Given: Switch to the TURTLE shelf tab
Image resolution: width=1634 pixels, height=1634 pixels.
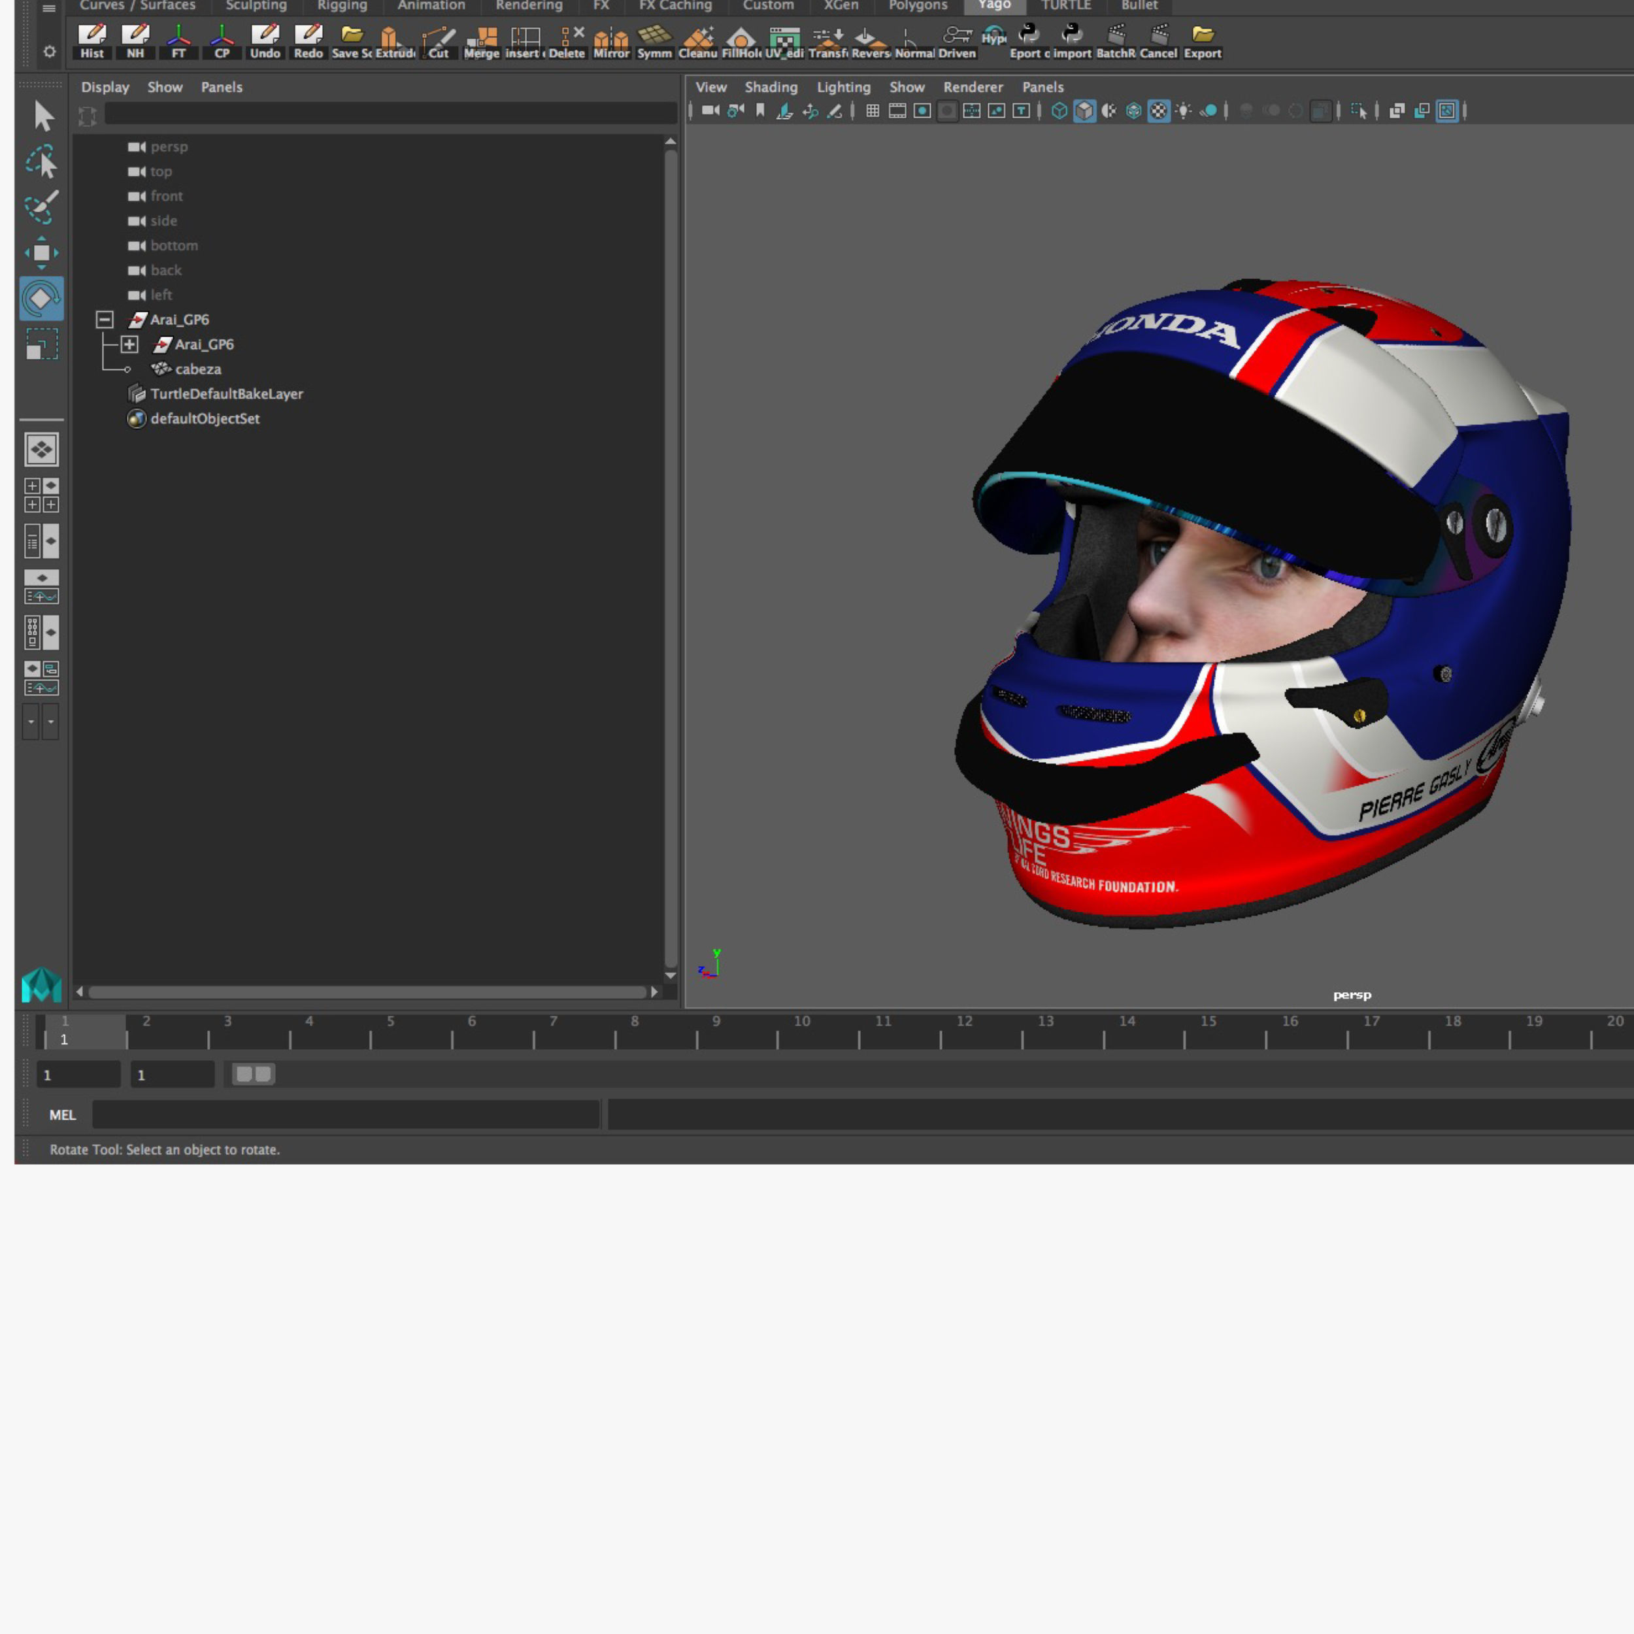Looking at the screenshot, I should 1065,6.
